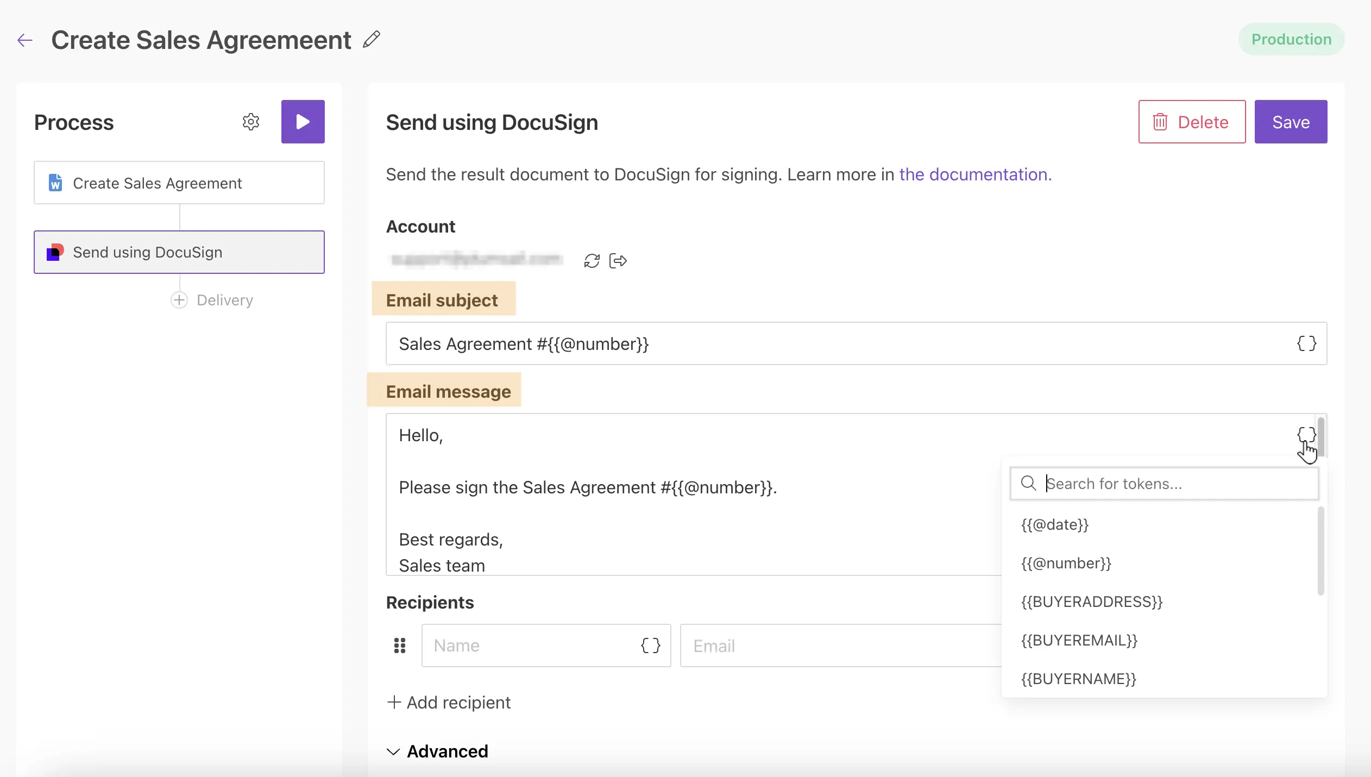Select the Create Sales Agreement step
This screenshot has height=777, width=1371.
[x=179, y=183]
